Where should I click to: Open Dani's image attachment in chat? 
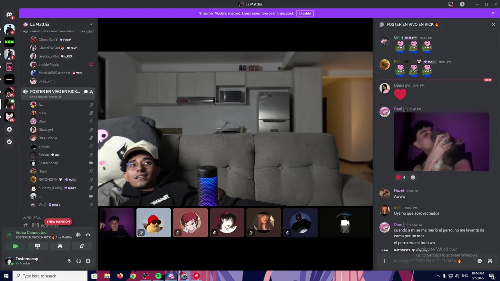[441, 142]
